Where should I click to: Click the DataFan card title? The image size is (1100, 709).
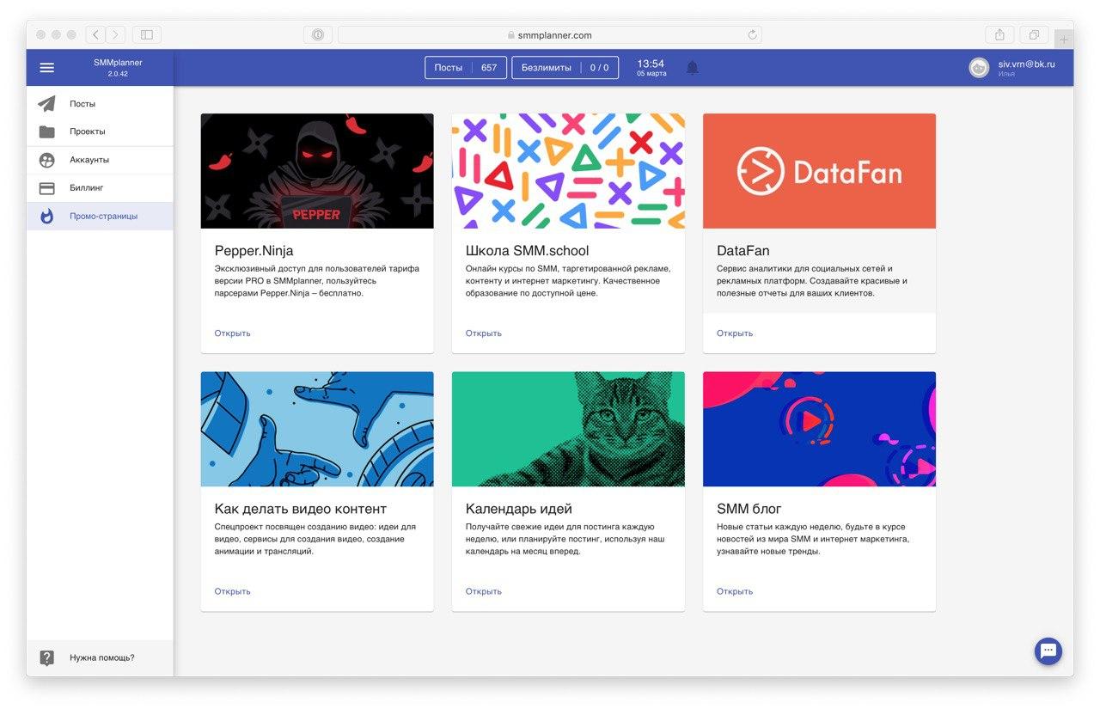[x=742, y=251]
